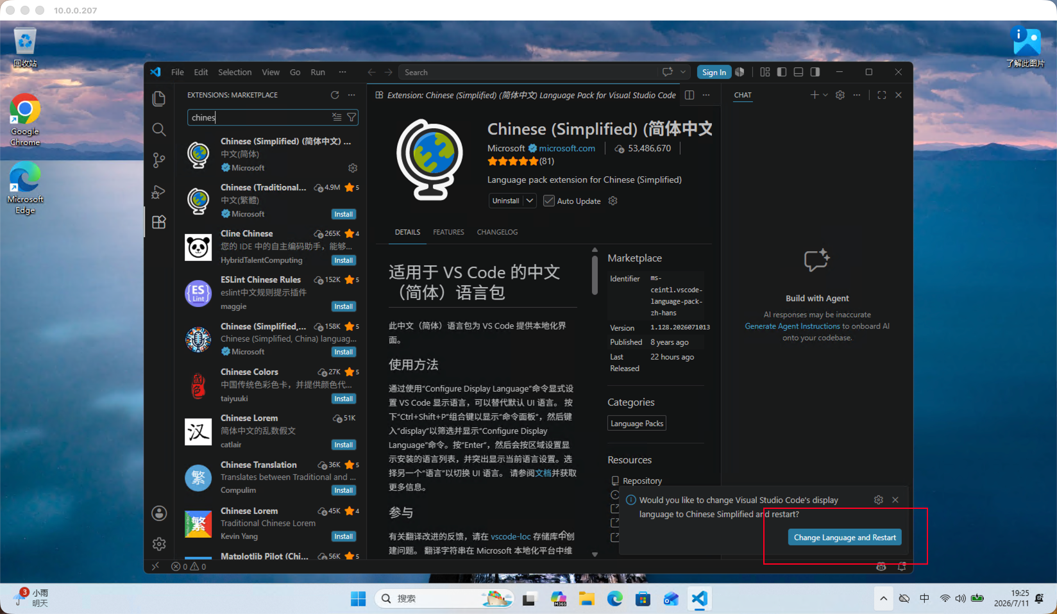Show hidden icons in the taskbar tray

coord(884,599)
